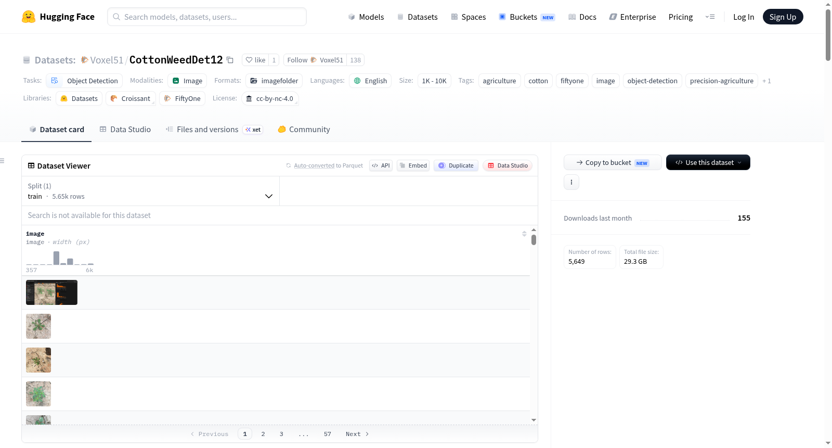Click the Hugging Face logo icon
Screen dimensions: 832x448
[x=29, y=17]
